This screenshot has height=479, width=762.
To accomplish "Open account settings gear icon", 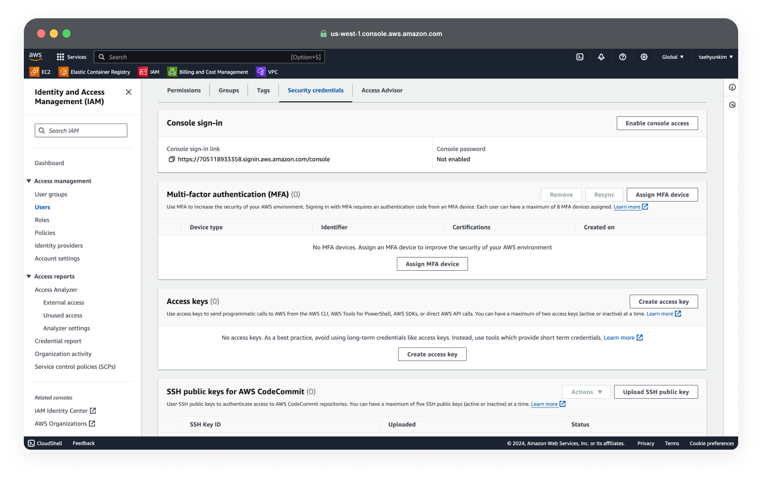I will 644,56.
